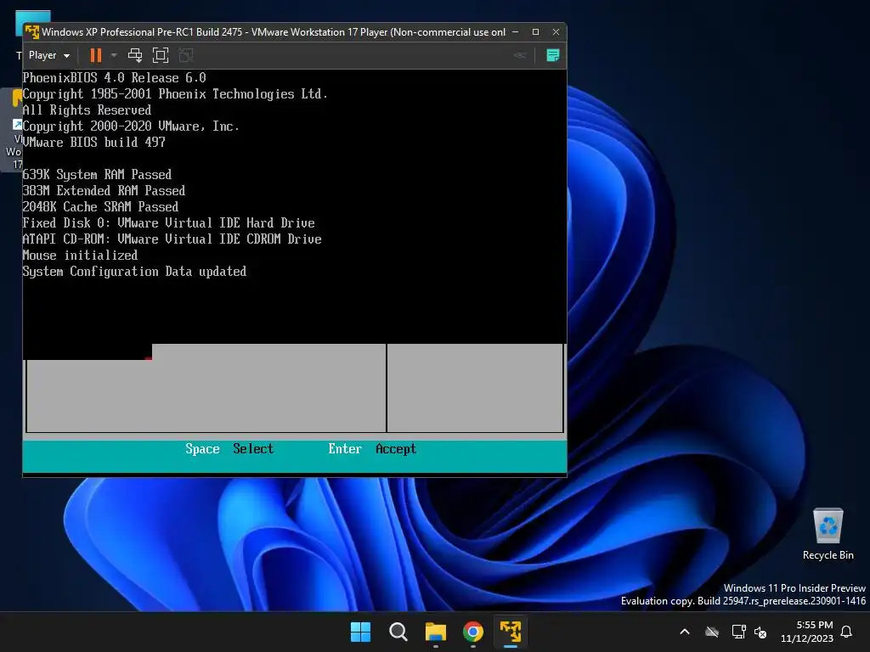
Task: Click the dimmed double-arrow devices toggle
Action: tap(520, 55)
